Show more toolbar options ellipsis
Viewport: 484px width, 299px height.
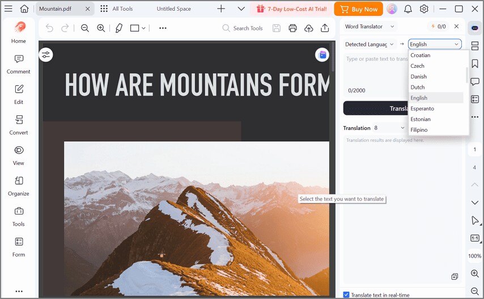click(163, 28)
